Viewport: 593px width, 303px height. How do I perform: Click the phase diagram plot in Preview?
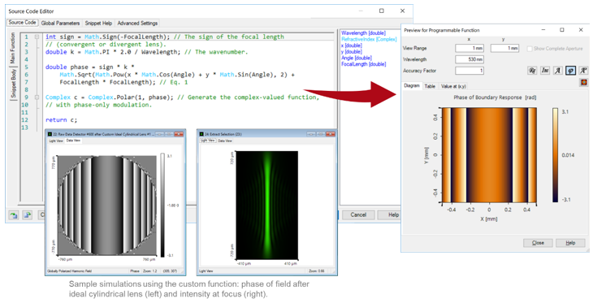point(489,155)
